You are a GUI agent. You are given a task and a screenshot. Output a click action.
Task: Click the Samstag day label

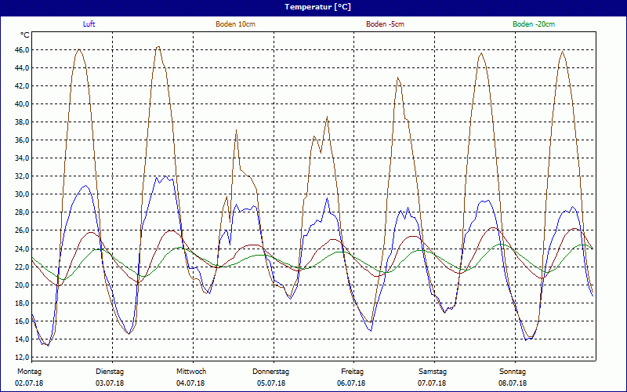(x=433, y=371)
